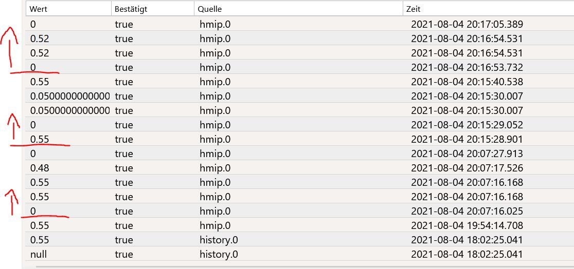
Task: Select the row with null value
Action: click(x=300, y=255)
